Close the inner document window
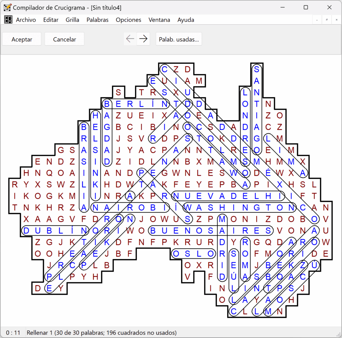Screen dimensions: 342x338 337,20
